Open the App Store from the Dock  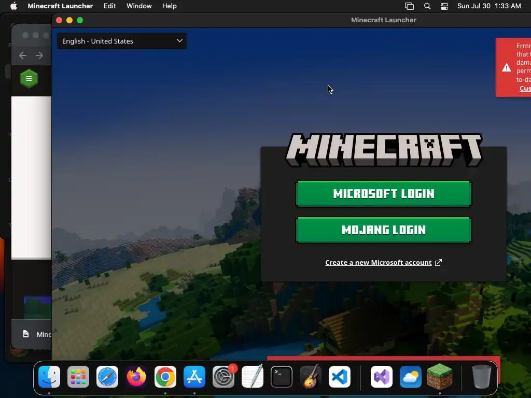click(x=194, y=377)
